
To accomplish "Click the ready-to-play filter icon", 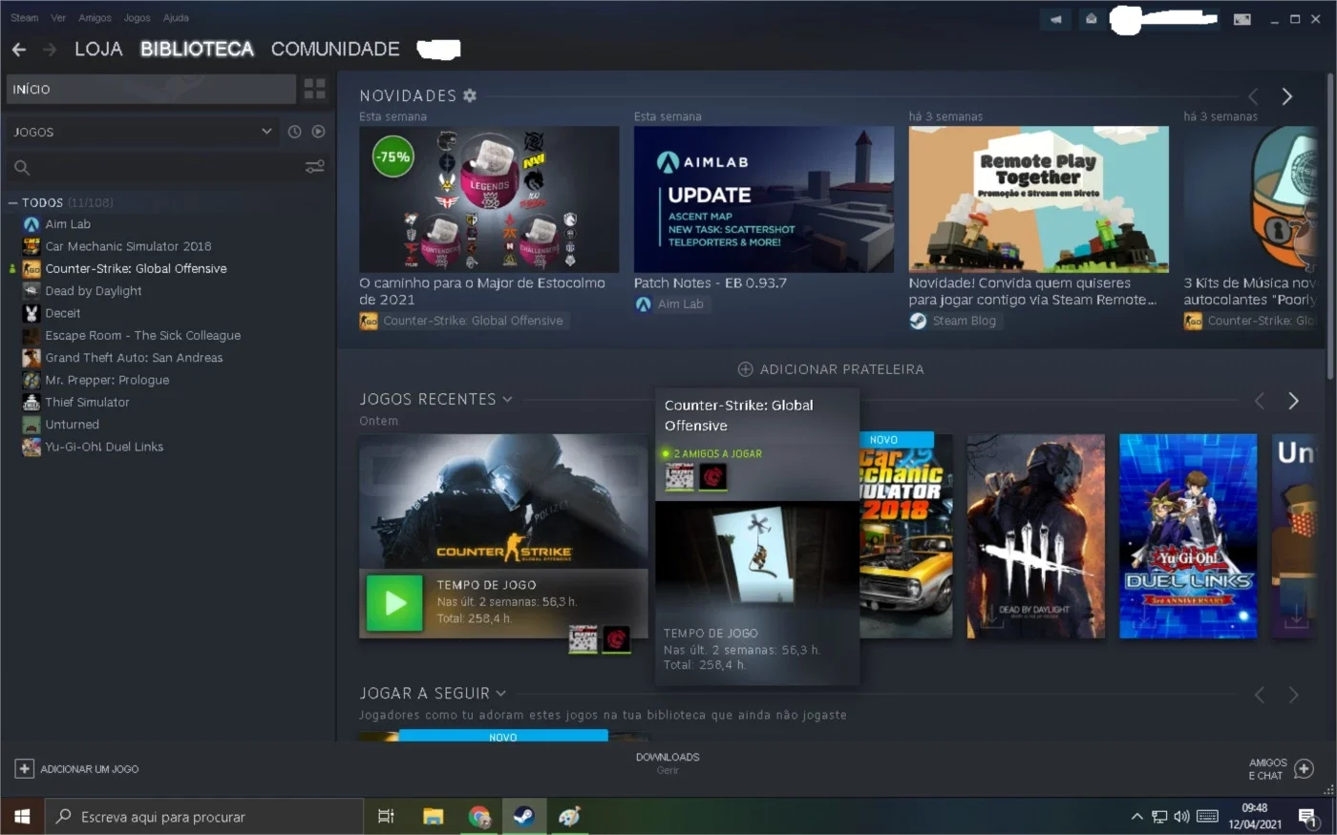I will tap(318, 132).
